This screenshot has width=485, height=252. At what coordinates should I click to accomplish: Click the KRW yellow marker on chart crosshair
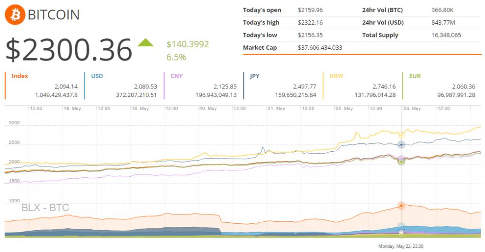click(401, 135)
